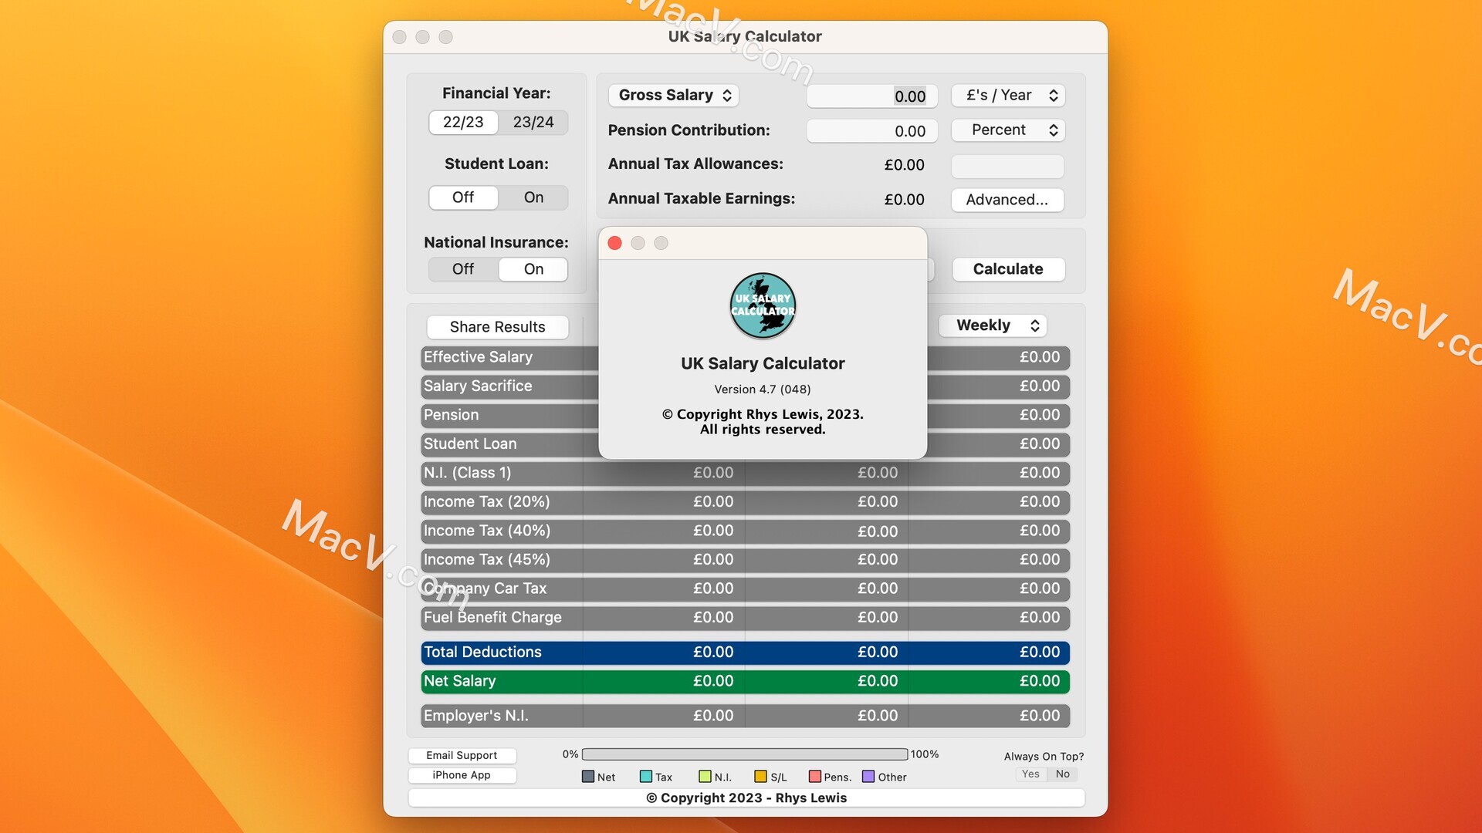The image size is (1482, 833).
Task: Turn Student Loan Off
Action: tap(463, 197)
